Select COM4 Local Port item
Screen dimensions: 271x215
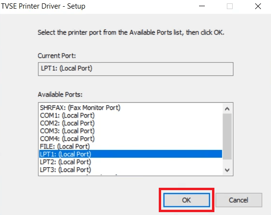tap(130, 139)
